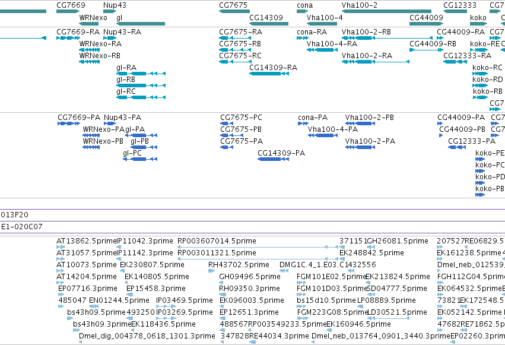Image resolution: width=505 pixels, height=345 pixels.
Task: Open the CG12333 gene label
Action: click(460, 5)
